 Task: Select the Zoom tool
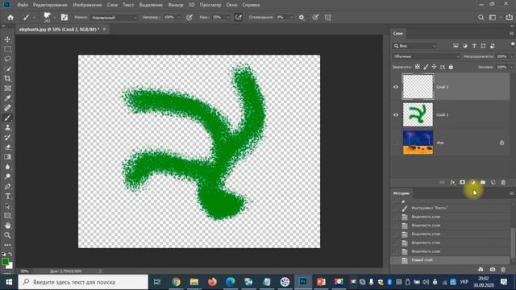pos(7,235)
